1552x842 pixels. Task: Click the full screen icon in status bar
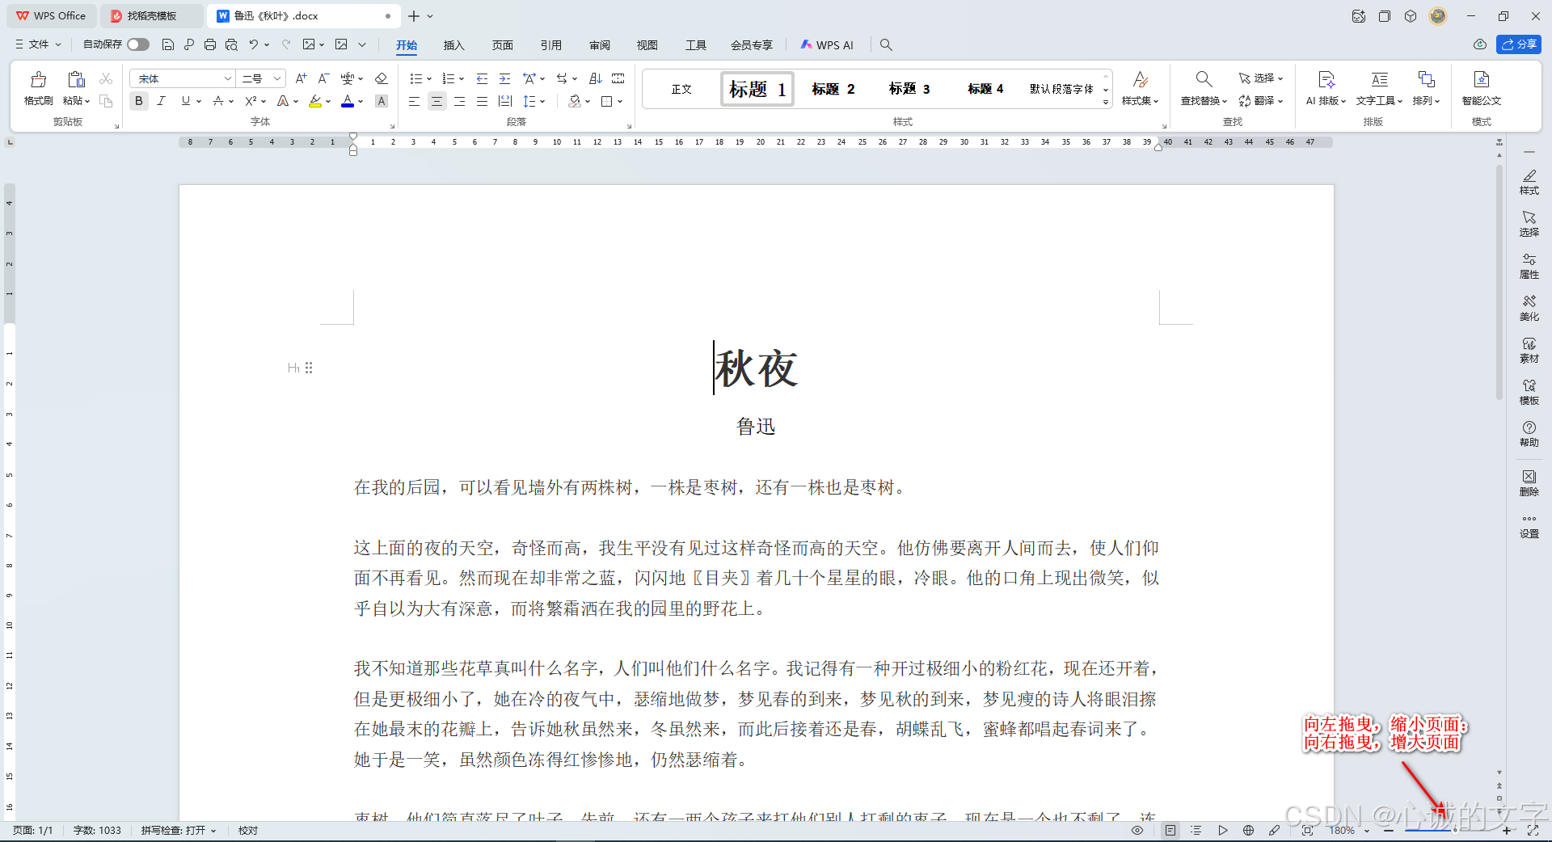[x=1533, y=830]
